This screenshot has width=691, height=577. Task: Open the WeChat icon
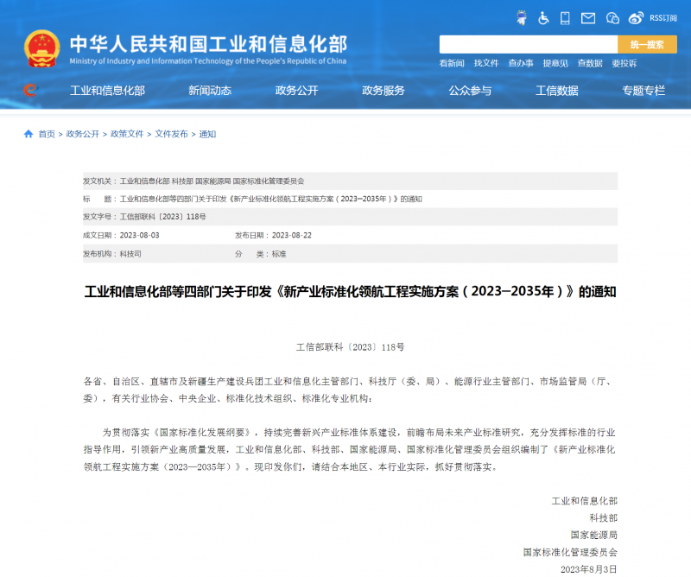612,18
